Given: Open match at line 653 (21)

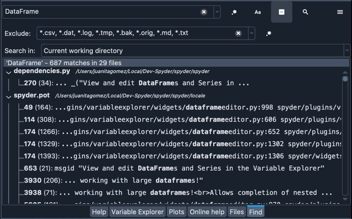Looking at the screenshot, I should click(x=174, y=169).
